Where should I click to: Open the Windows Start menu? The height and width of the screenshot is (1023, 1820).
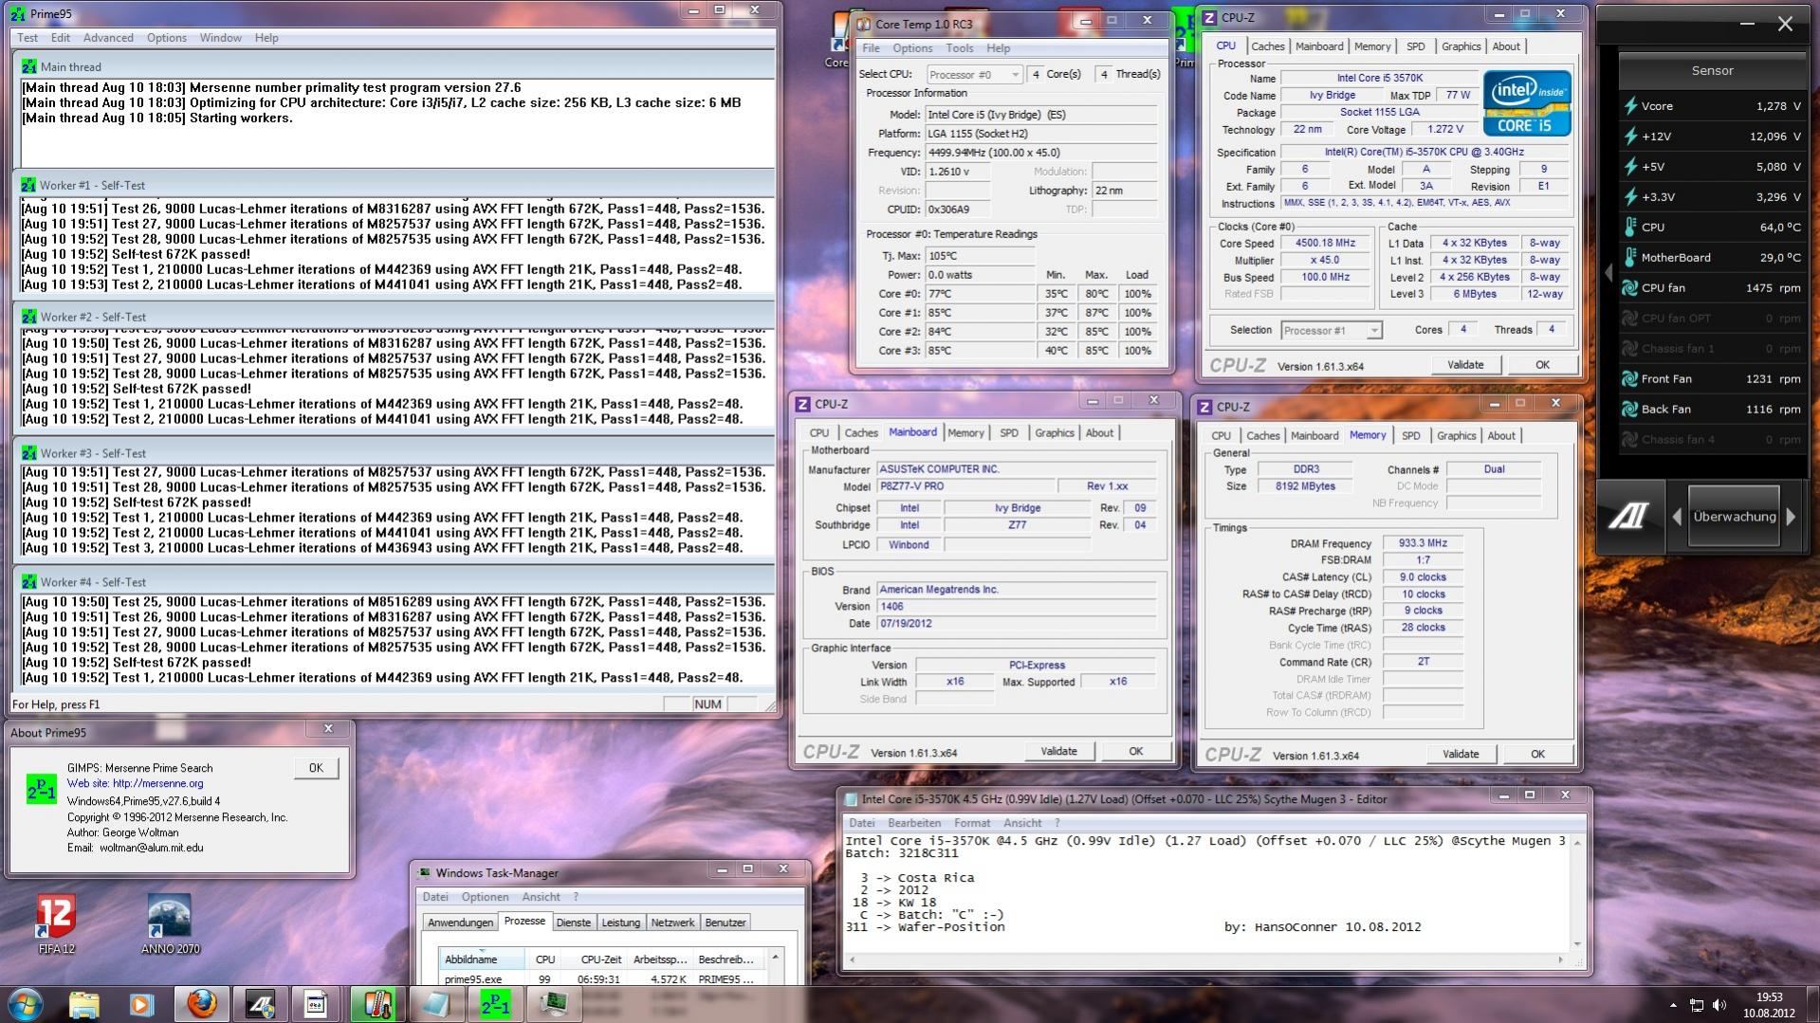[26, 1004]
